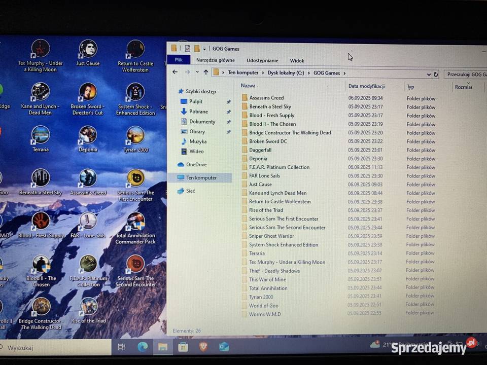Click the Przeszukaj GOG Games search field
This screenshot has height=365, width=487.
coord(466,75)
